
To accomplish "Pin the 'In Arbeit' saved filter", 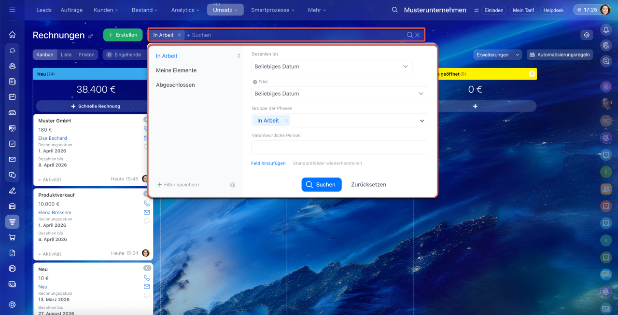I will [x=239, y=56].
